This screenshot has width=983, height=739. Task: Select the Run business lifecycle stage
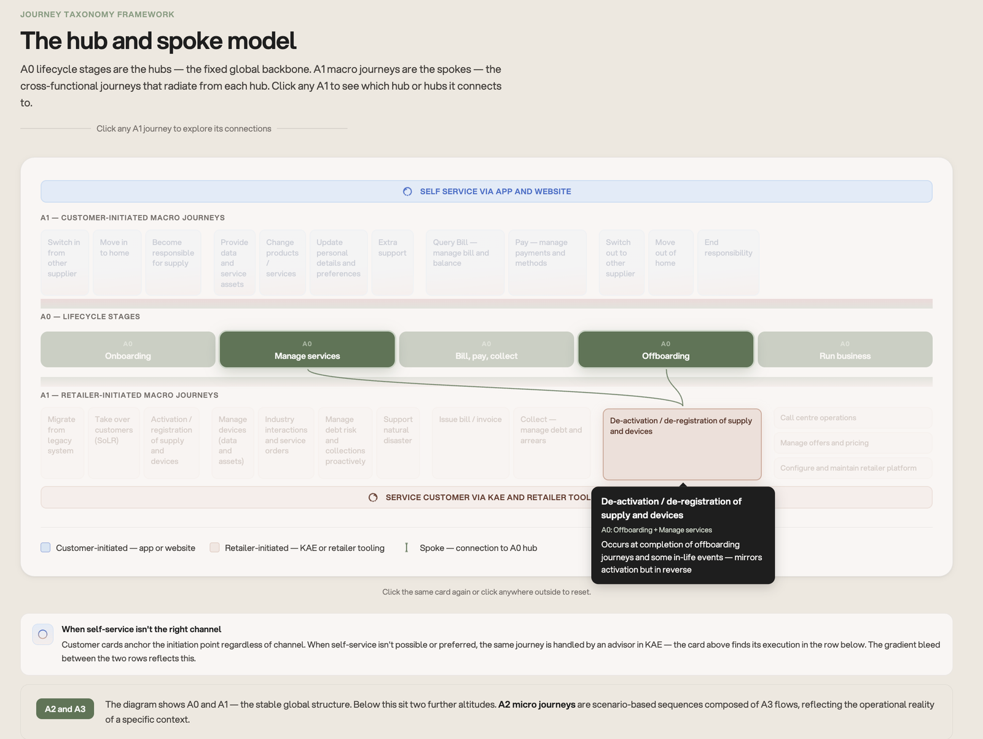pos(845,350)
